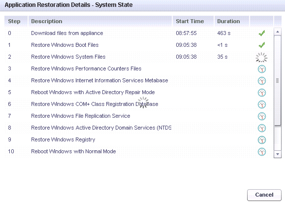Image resolution: width=285 pixels, height=204 pixels.
Task: Click pending clock icon for Restore Windows Registry
Action: [262, 140]
